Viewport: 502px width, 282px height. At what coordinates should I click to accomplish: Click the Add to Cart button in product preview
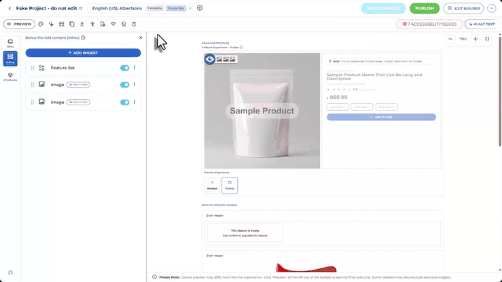coord(381,117)
